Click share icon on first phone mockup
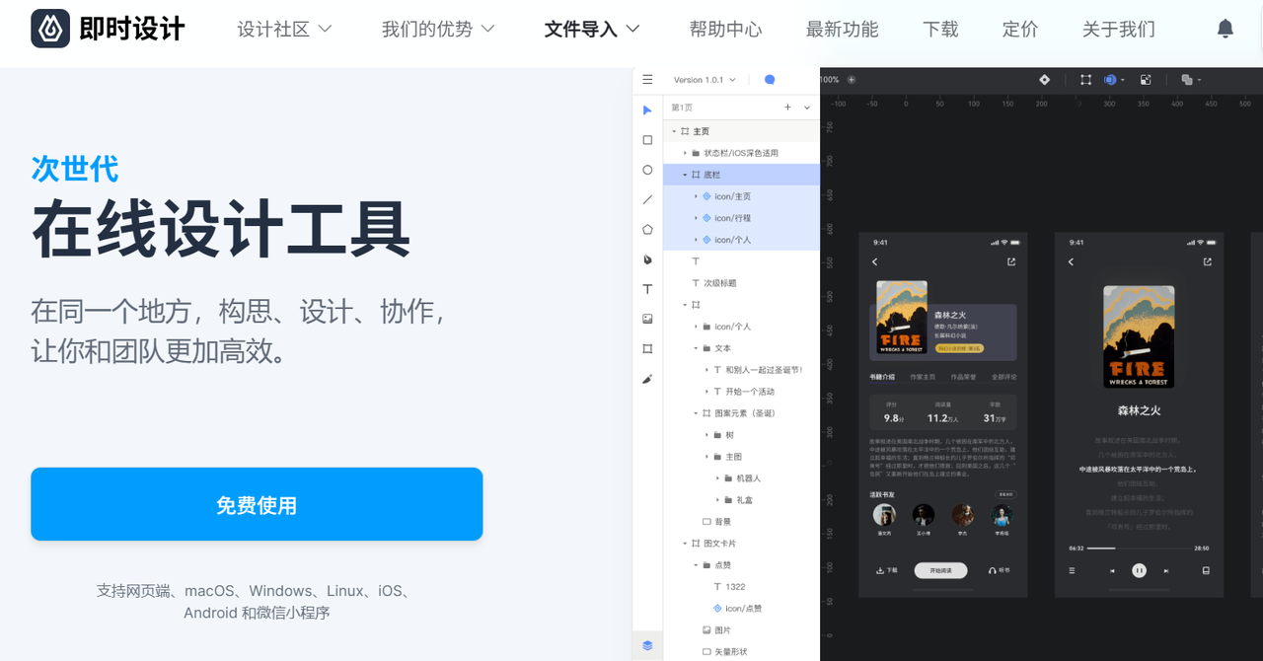The image size is (1263, 661). (x=1010, y=261)
